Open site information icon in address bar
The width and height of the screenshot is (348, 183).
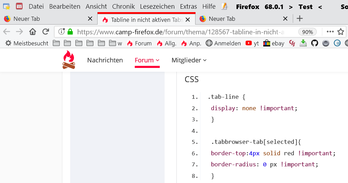(x=61, y=32)
